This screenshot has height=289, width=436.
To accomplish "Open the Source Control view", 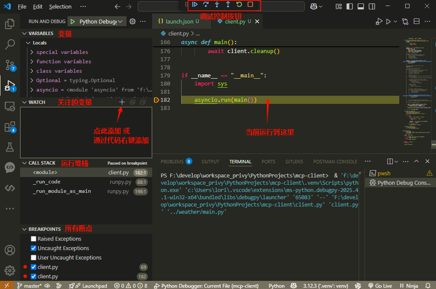I will tap(10, 65).
